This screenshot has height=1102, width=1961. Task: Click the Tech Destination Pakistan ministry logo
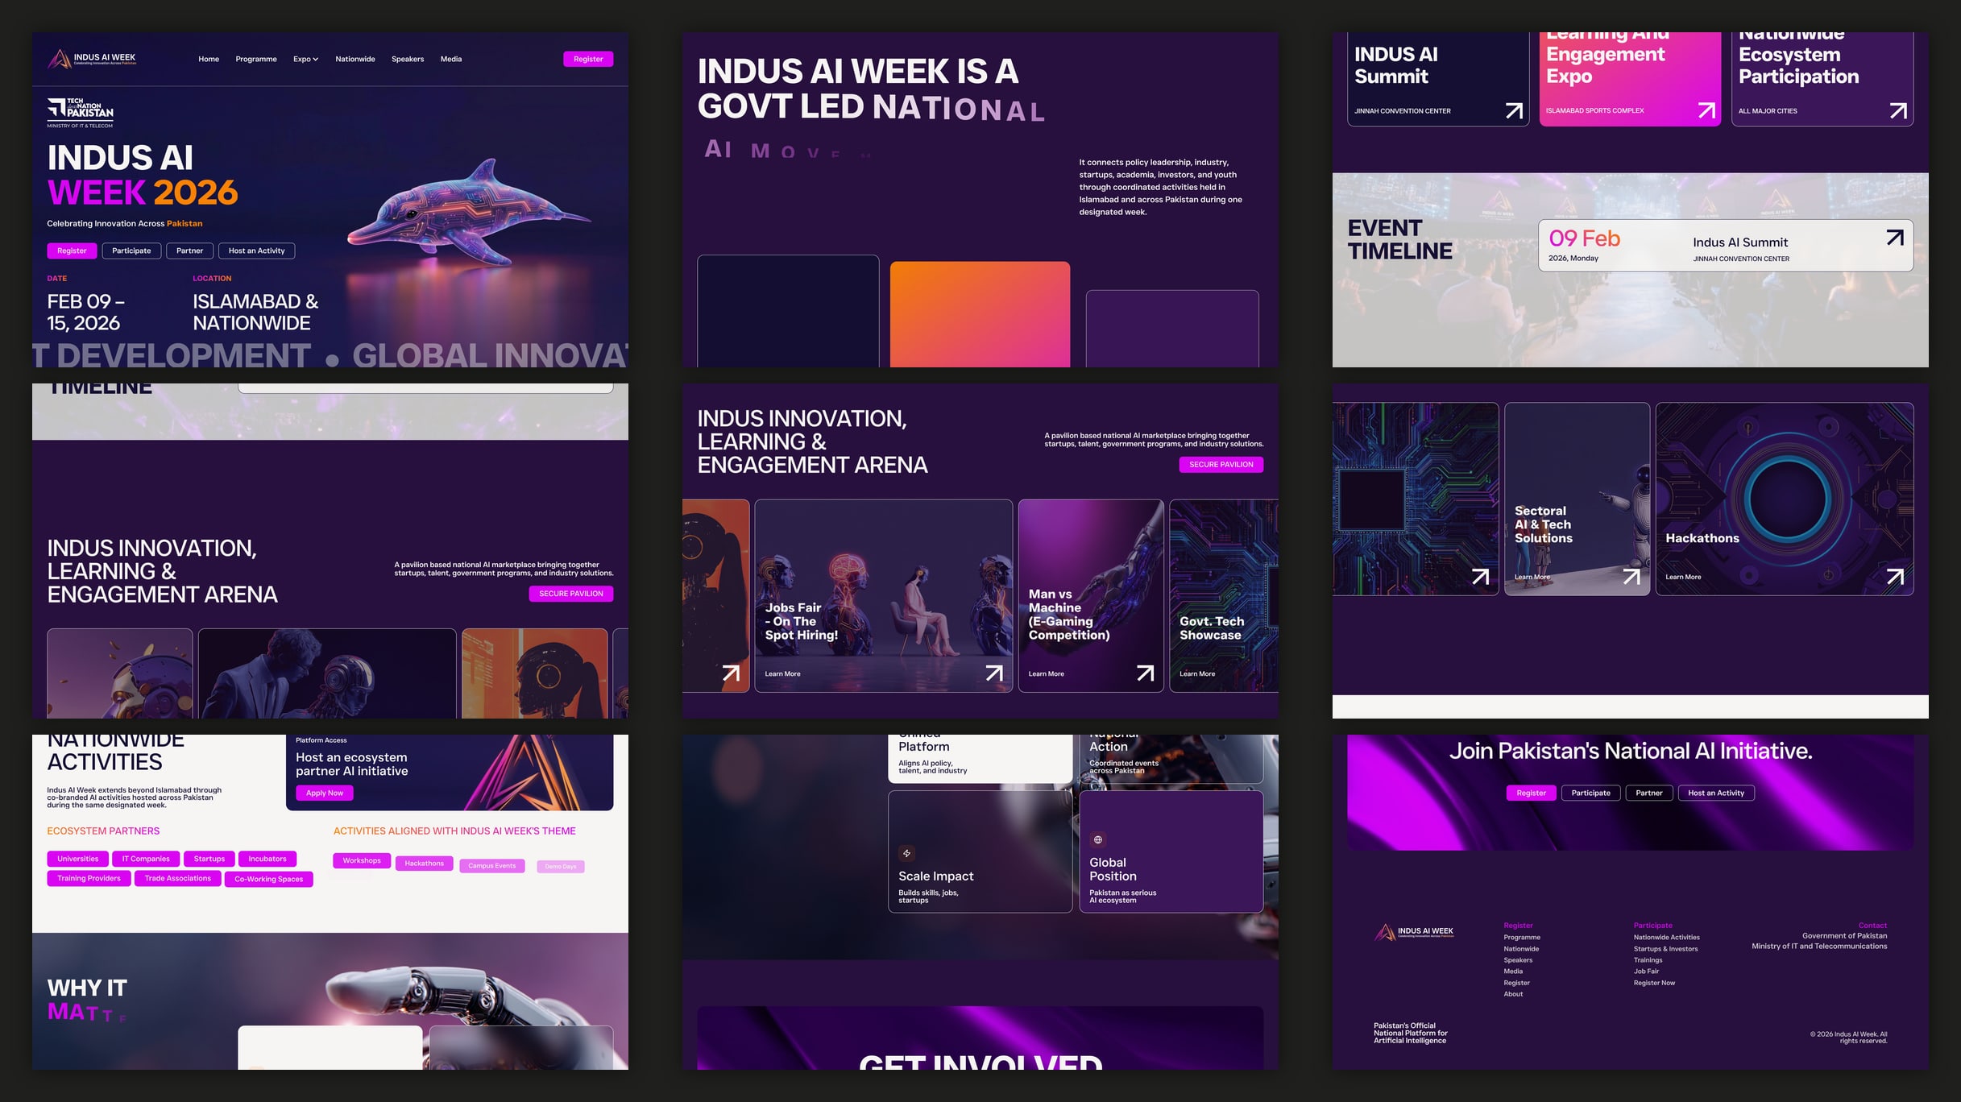click(x=80, y=113)
